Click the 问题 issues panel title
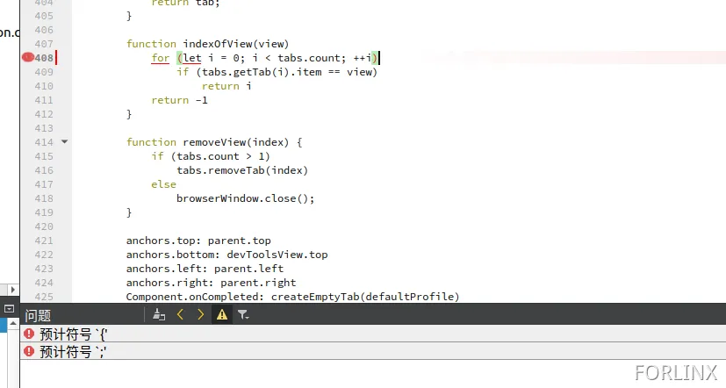 tap(38, 315)
